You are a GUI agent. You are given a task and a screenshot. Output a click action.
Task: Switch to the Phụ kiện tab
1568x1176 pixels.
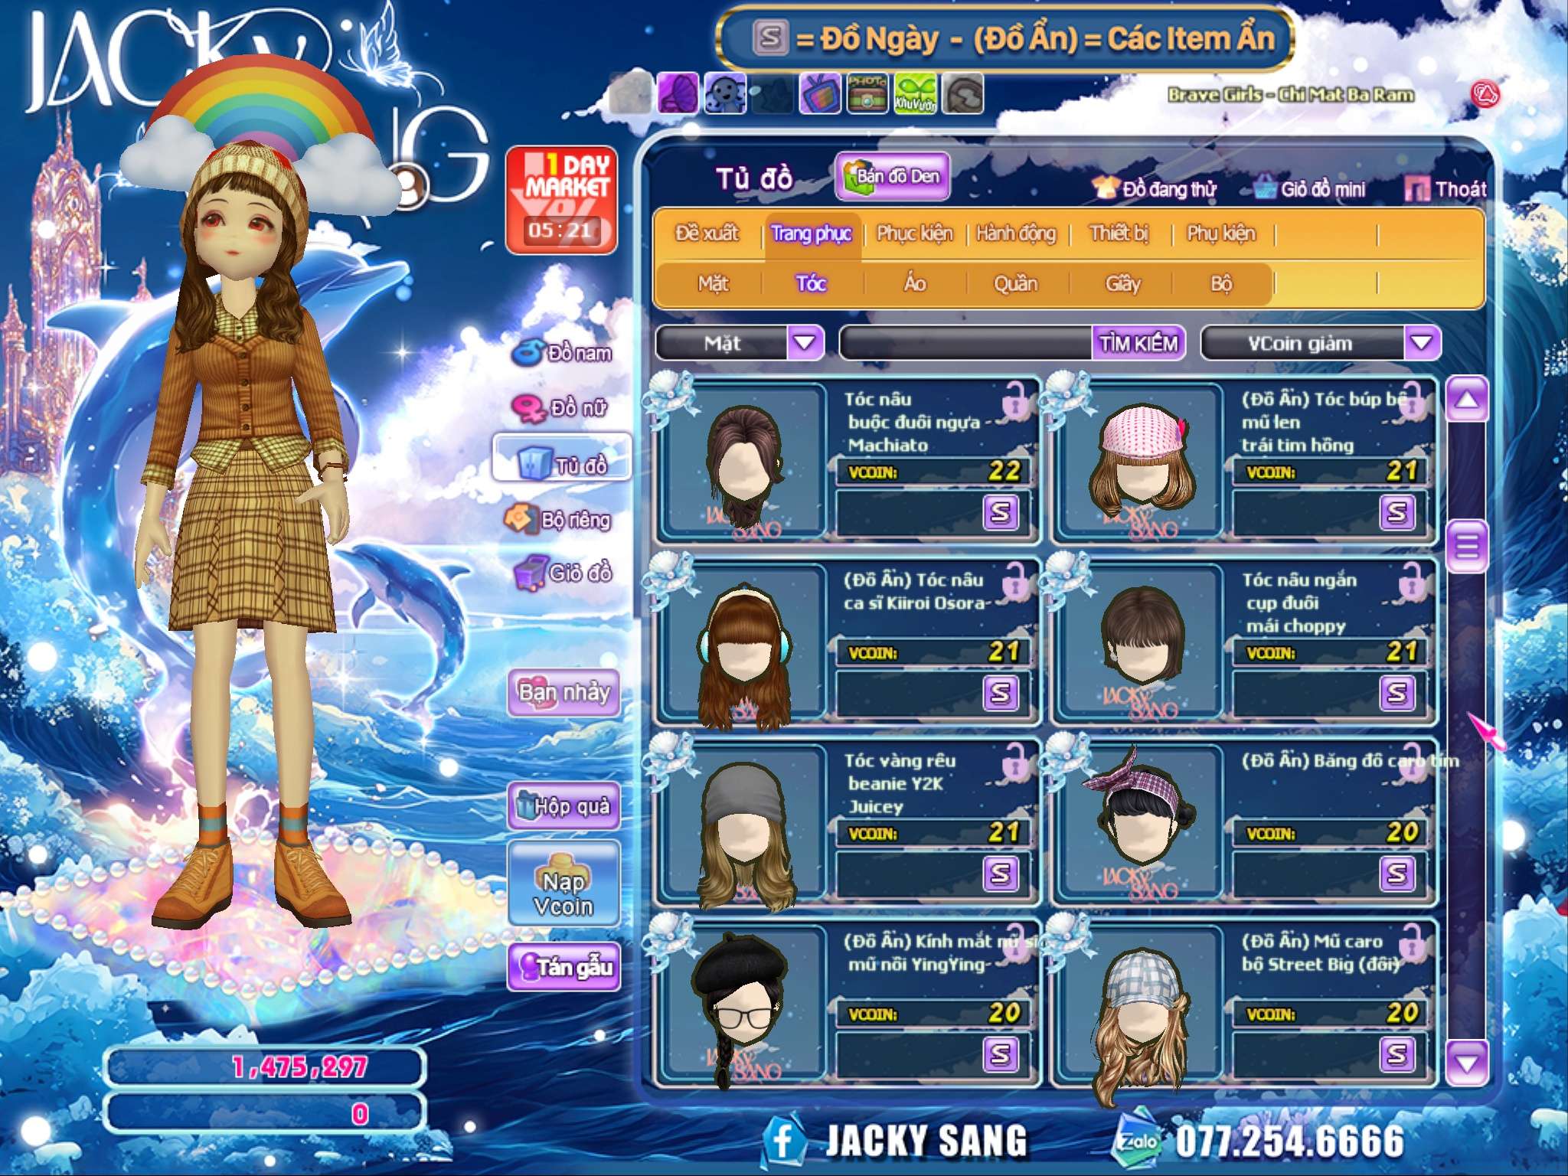point(1221,233)
